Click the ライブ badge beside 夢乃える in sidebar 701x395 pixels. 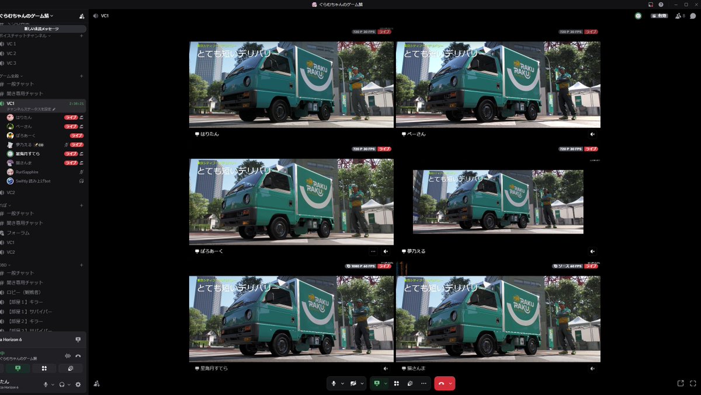[x=77, y=144]
